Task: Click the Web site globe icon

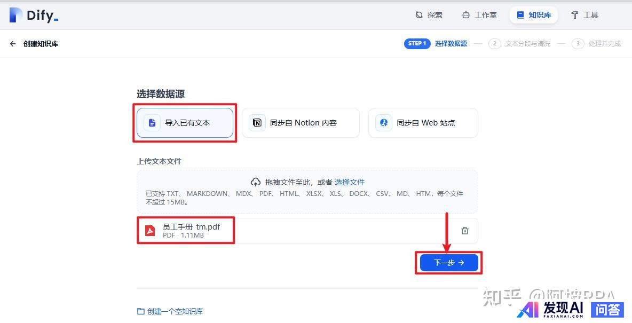Action: click(x=383, y=123)
